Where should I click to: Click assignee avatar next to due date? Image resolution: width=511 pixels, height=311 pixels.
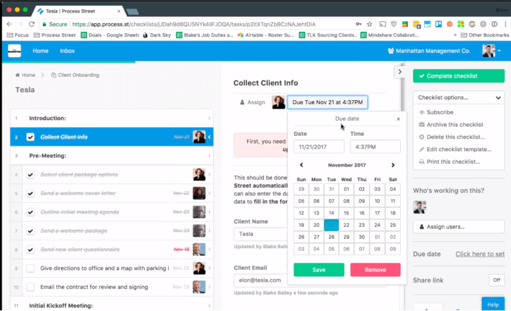tap(279, 102)
